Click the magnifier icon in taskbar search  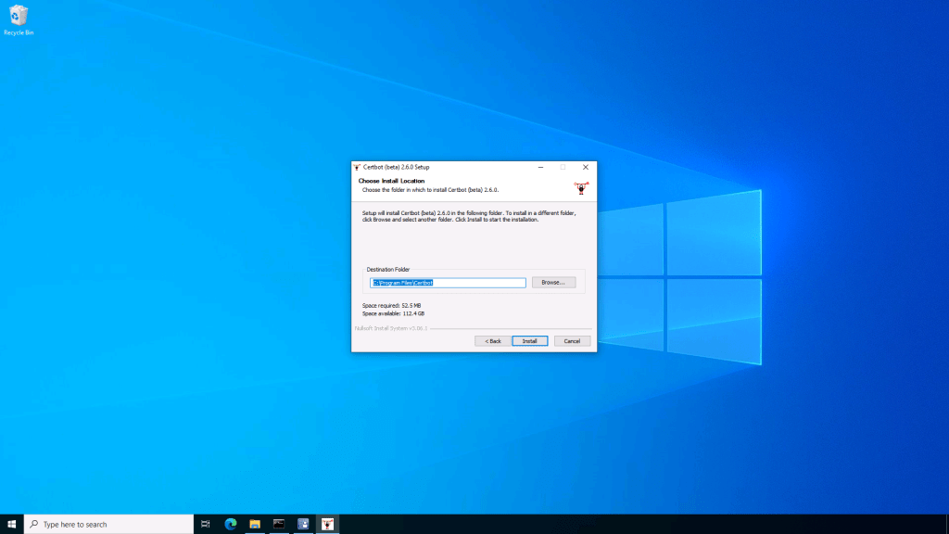34,524
